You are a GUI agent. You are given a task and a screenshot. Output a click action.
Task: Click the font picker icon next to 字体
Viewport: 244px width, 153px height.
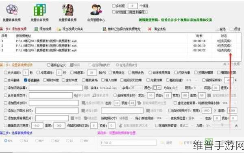[x=86, y=87]
